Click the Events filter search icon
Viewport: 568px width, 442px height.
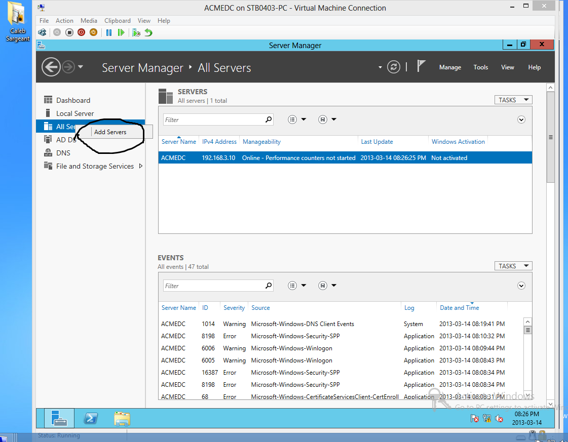(x=269, y=286)
